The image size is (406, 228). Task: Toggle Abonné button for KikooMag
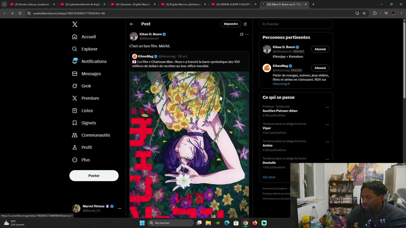click(x=320, y=68)
